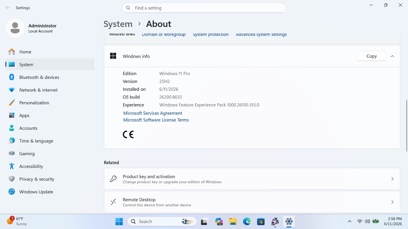The height and width of the screenshot is (229, 408).
Task: Open Domain or workgroup link
Action: pos(164,35)
